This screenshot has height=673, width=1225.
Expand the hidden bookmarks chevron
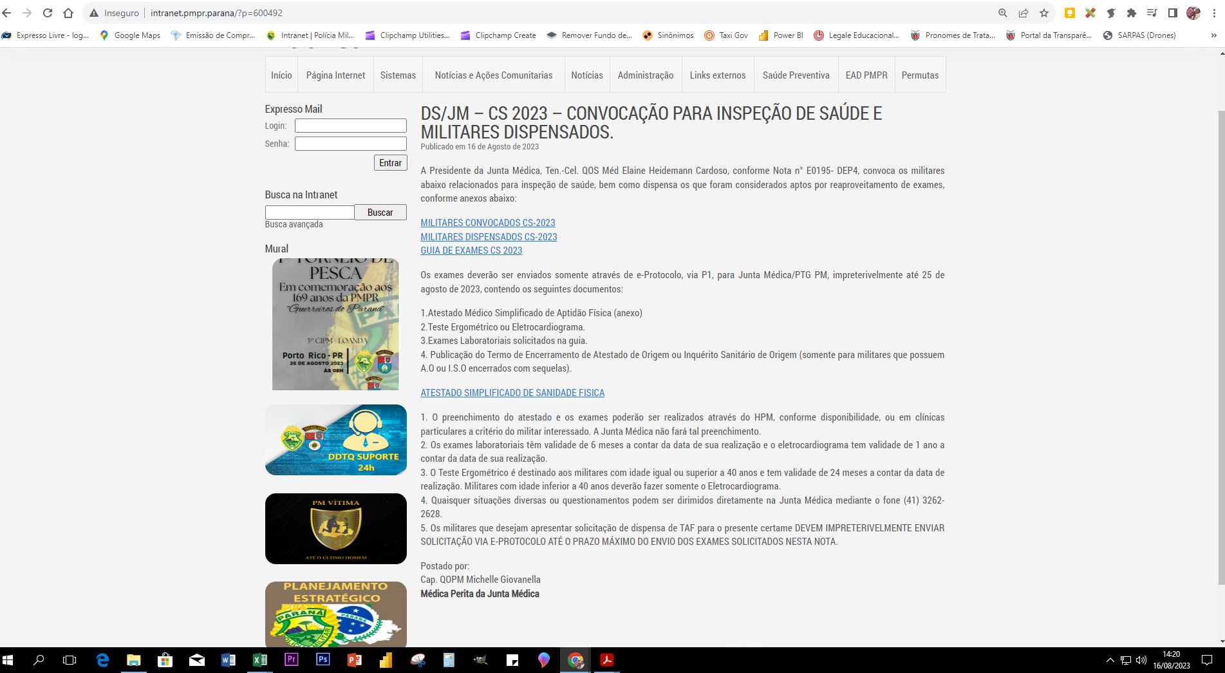pyautogui.click(x=1213, y=35)
